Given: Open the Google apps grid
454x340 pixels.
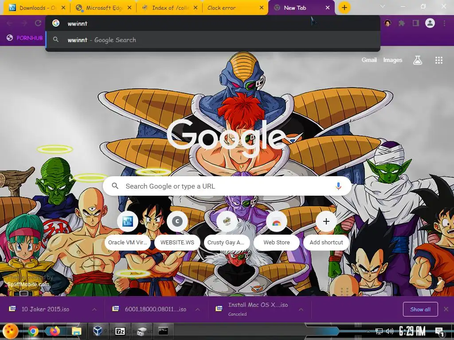Looking at the screenshot, I should click(x=438, y=60).
